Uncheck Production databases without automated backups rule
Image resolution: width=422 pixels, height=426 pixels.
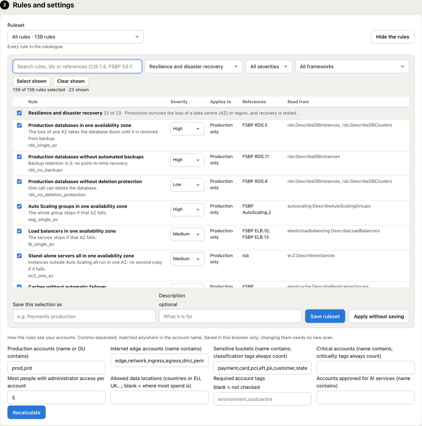click(x=19, y=157)
